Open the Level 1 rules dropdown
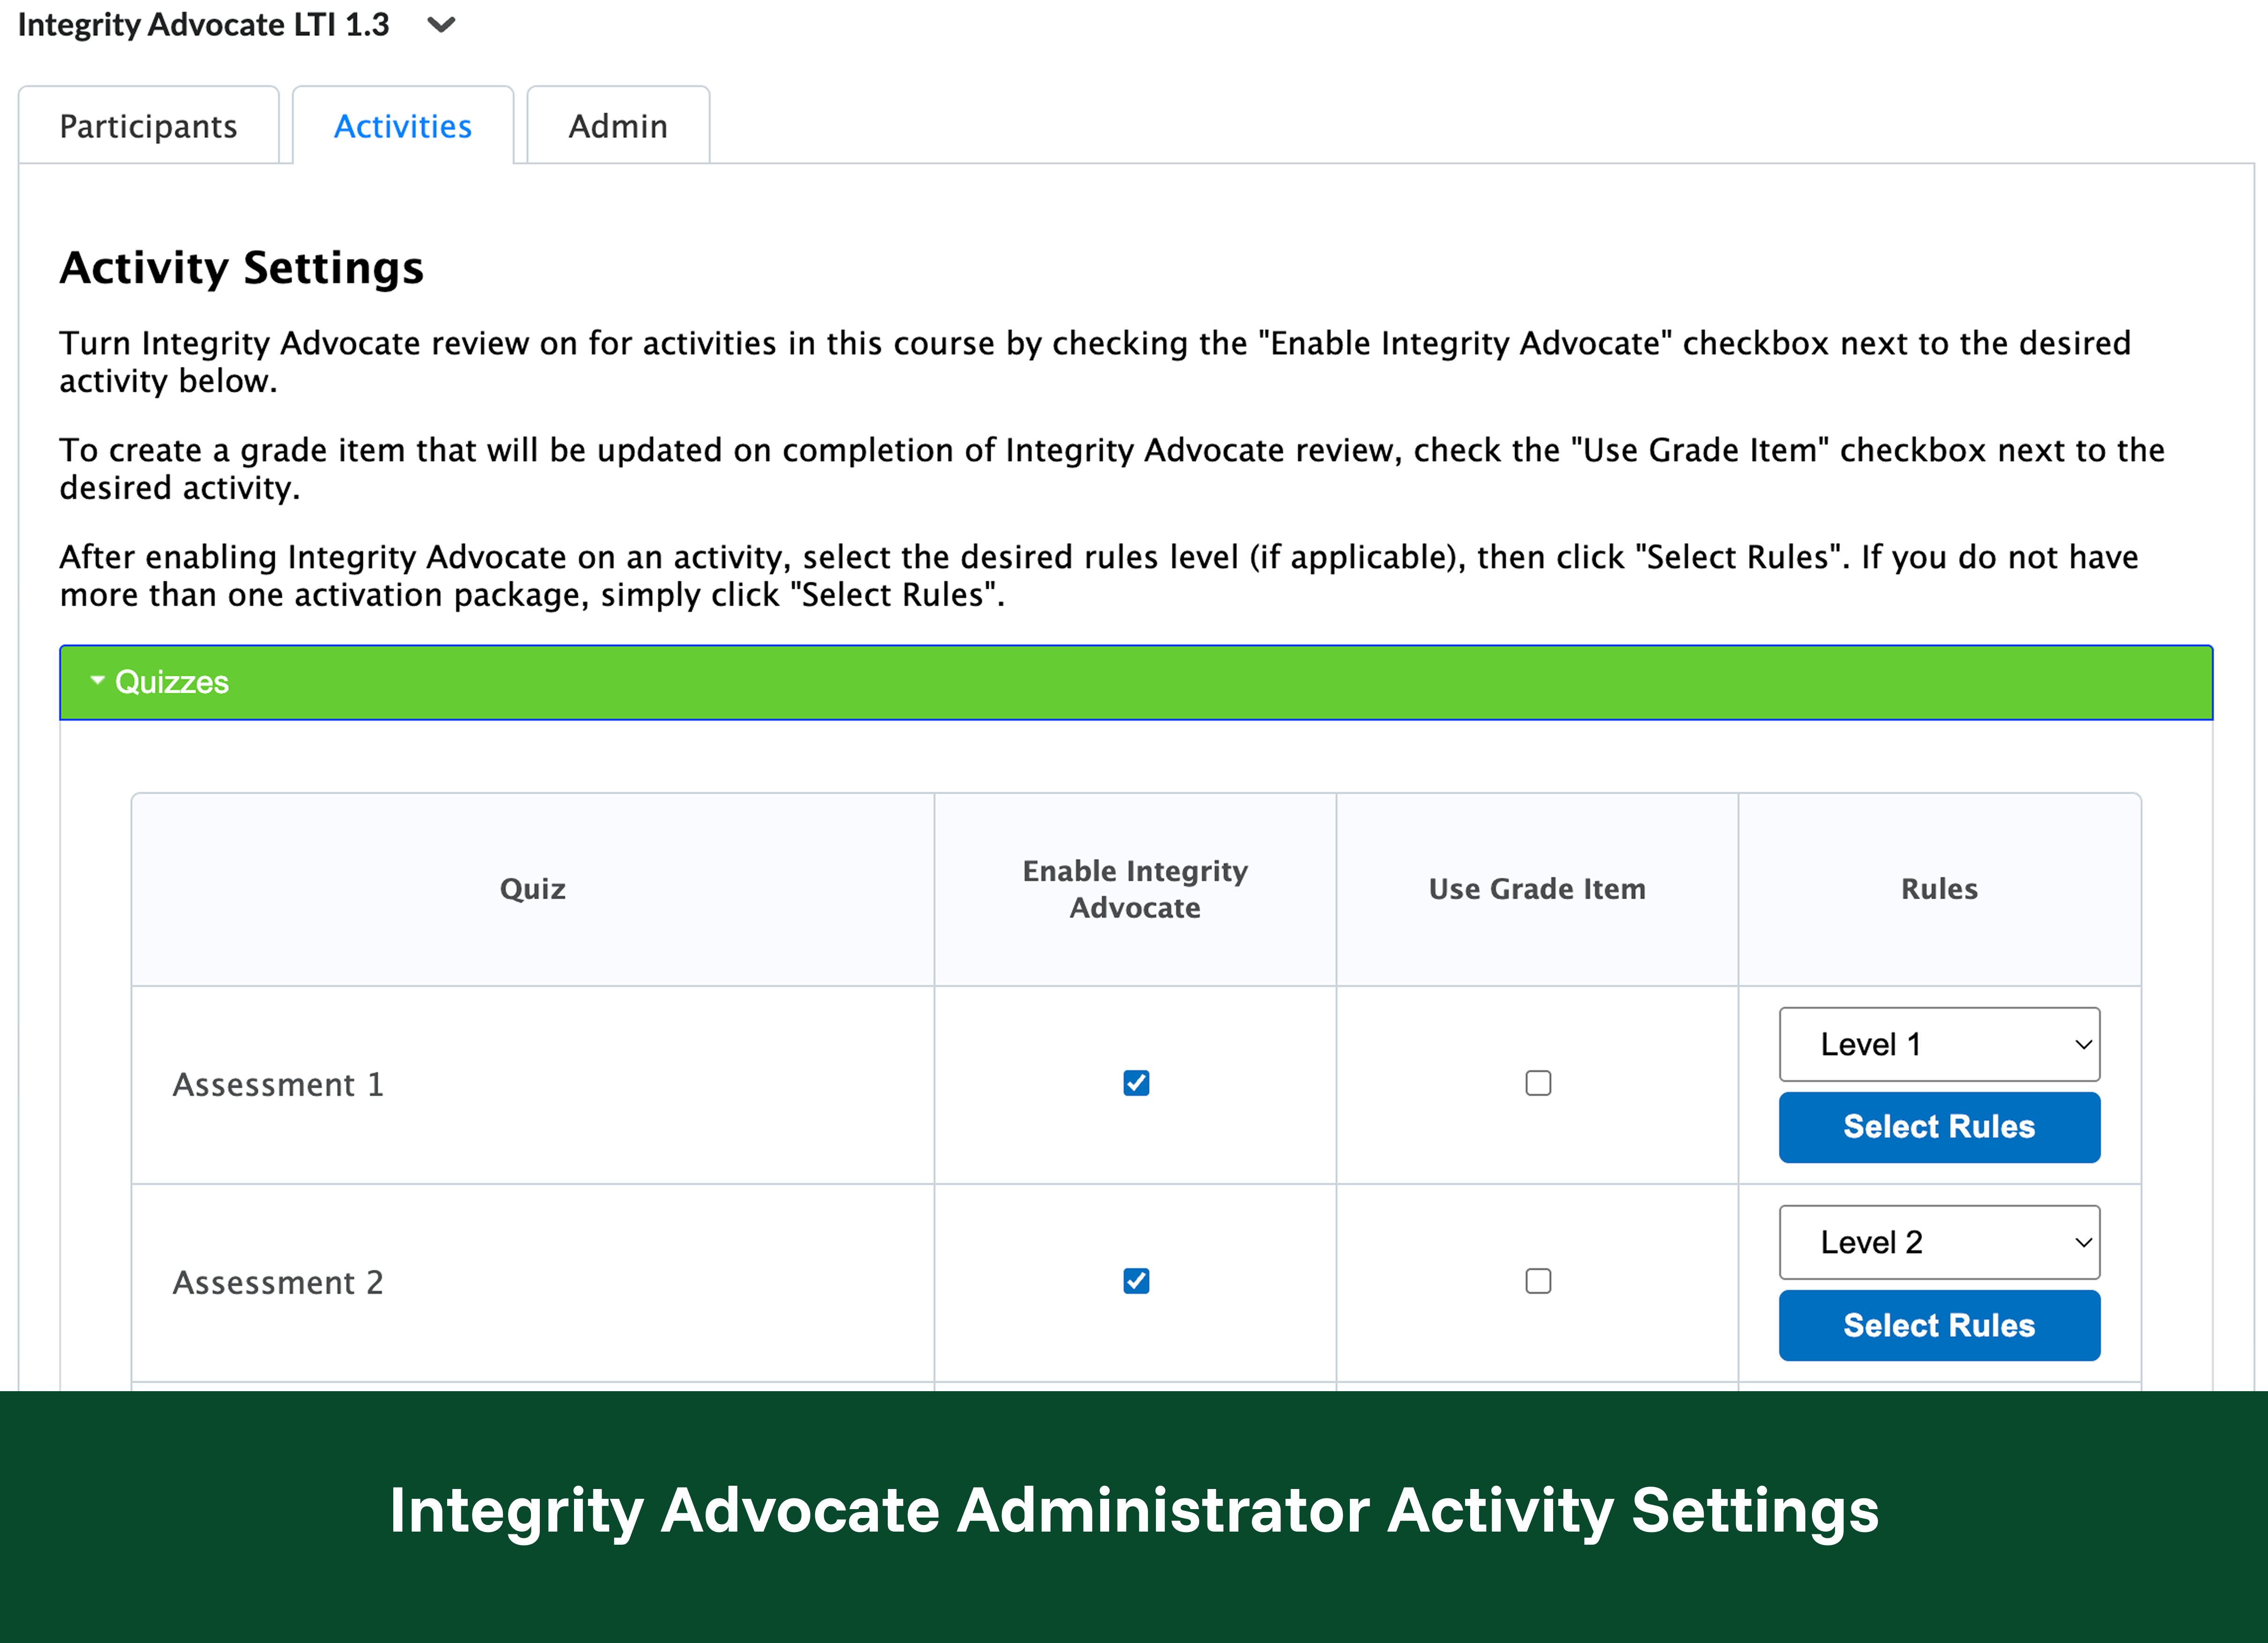Viewport: 2268px width, 1643px height. [x=1938, y=1044]
